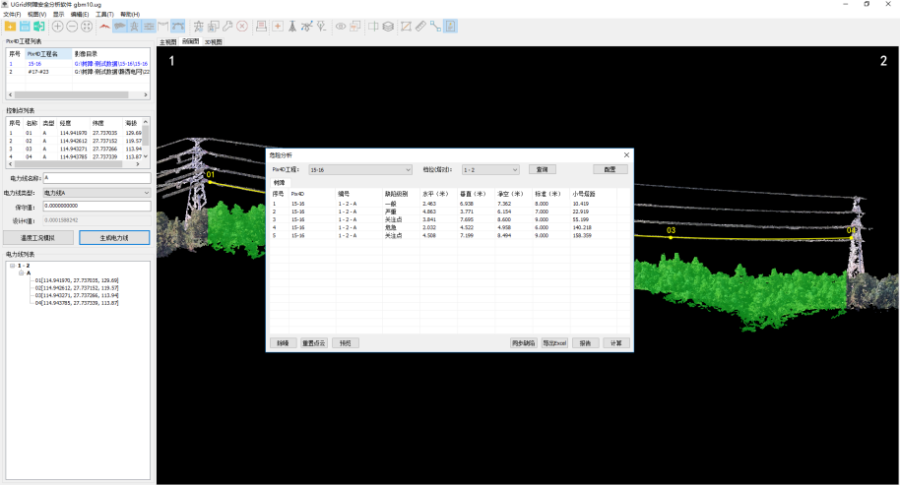Toggle the highlighted horizontal lines icon
Screen dimensions: 900x485
point(149,27)
